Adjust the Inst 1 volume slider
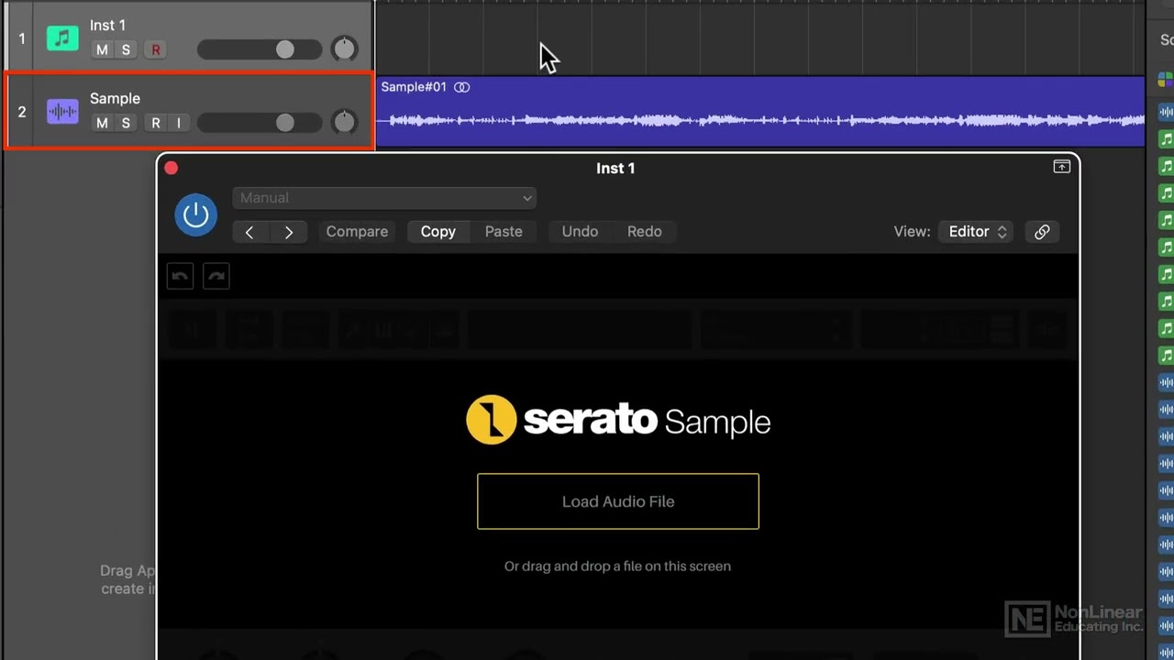Viewport: 1174px width, 660px height. (260, 49)
